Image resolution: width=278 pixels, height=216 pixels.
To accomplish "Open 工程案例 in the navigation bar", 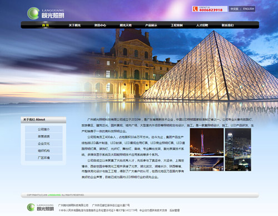I will [177, 25].
